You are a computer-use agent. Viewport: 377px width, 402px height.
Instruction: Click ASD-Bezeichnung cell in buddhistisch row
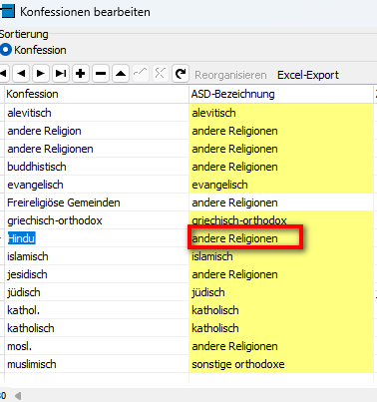(281, 167)
